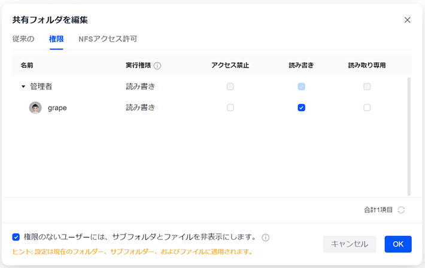Close the 共有フォルダを編集 dialog
425x268 pixels.
coord(407,20)
